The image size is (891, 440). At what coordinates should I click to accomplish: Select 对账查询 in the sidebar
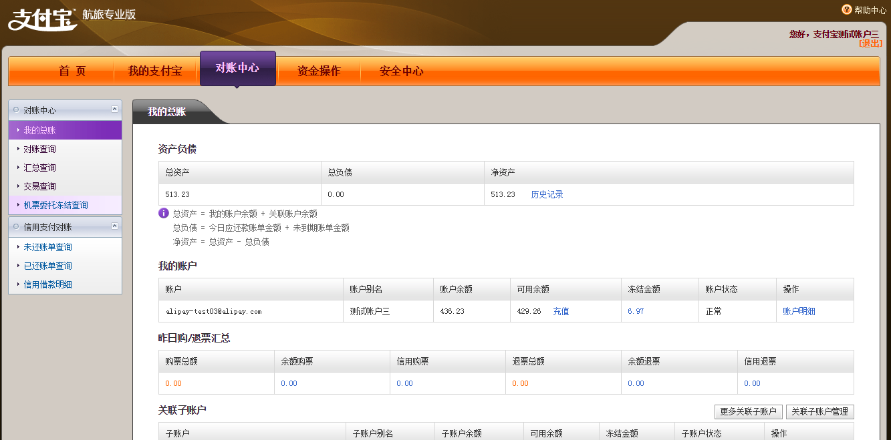pyautogui.click(x=40, y=149)
